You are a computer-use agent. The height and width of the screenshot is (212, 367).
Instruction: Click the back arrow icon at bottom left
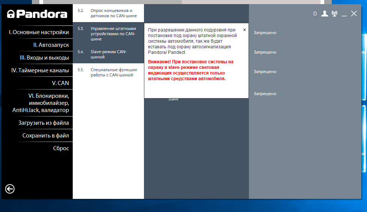(10, 189)
